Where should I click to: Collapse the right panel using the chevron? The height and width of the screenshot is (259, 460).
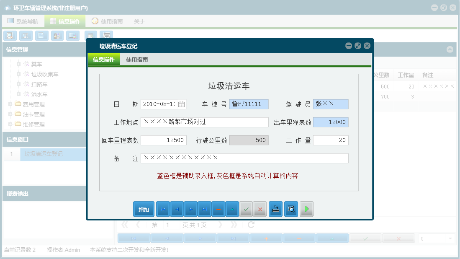[450, 49]
